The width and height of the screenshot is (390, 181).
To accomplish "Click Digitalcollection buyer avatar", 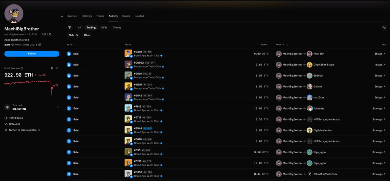I will click(309, 130).
